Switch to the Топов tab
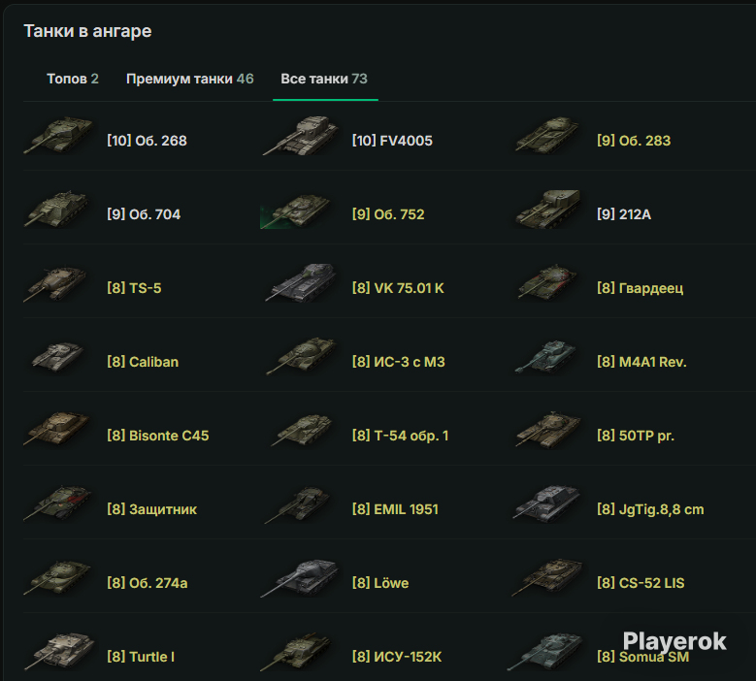 (73, 79)
